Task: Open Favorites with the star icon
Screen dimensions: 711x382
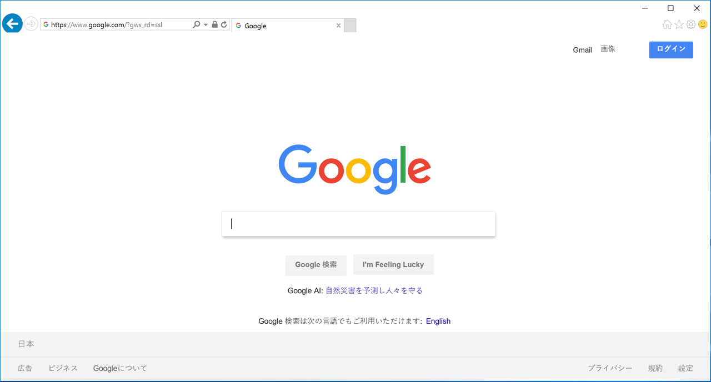Action: pos(679,24)
